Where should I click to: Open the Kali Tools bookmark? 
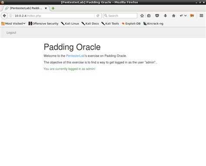click(x=110, y=23)
